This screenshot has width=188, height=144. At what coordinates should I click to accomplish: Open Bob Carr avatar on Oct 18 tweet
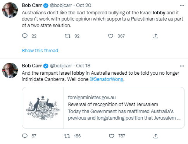(10, 70)
